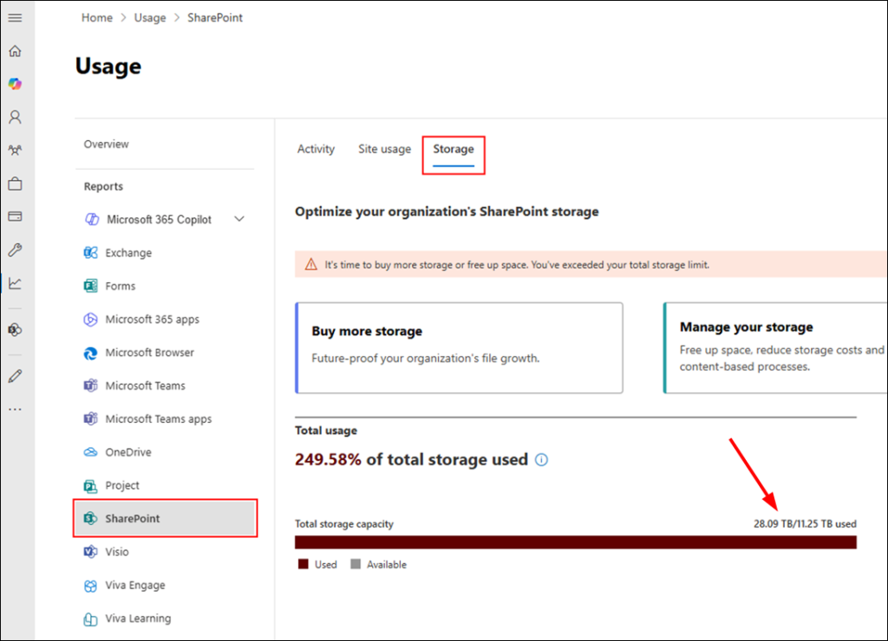The image size is (888, 641).
Task: Click the info icon beside total storage percentage
Action: (x=541, y=460)
